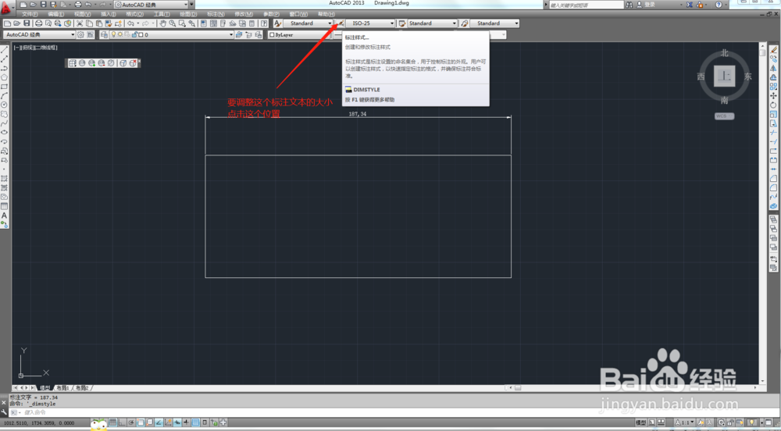Click the Undo arrow in the quick access toolbar
The width and height of the screenshot is (781, 431).
[88, 5]
